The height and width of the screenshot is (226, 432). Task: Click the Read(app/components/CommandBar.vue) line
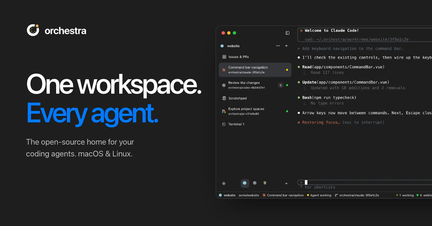(x=343, y=67)
